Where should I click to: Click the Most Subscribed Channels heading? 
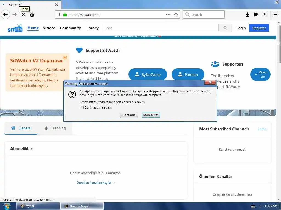224,129
